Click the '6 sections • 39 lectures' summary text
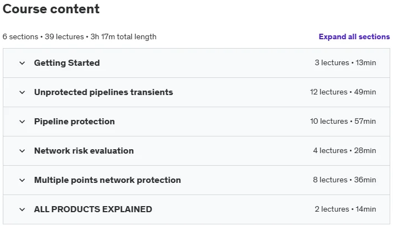This screenshot has height=226, width=393. tap(43, 36)
